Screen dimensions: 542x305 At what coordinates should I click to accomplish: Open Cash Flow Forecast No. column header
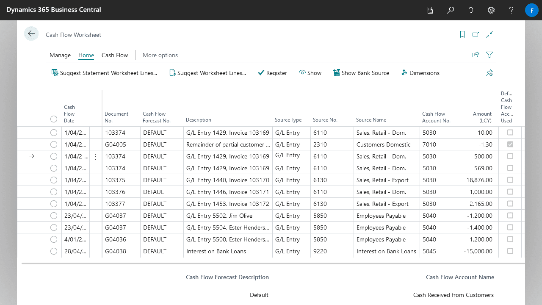click(x=157, y=117)
